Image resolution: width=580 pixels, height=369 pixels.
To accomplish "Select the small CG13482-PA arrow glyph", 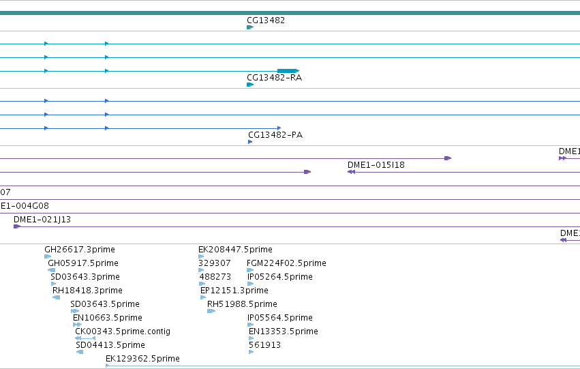I will click(250, 142).
